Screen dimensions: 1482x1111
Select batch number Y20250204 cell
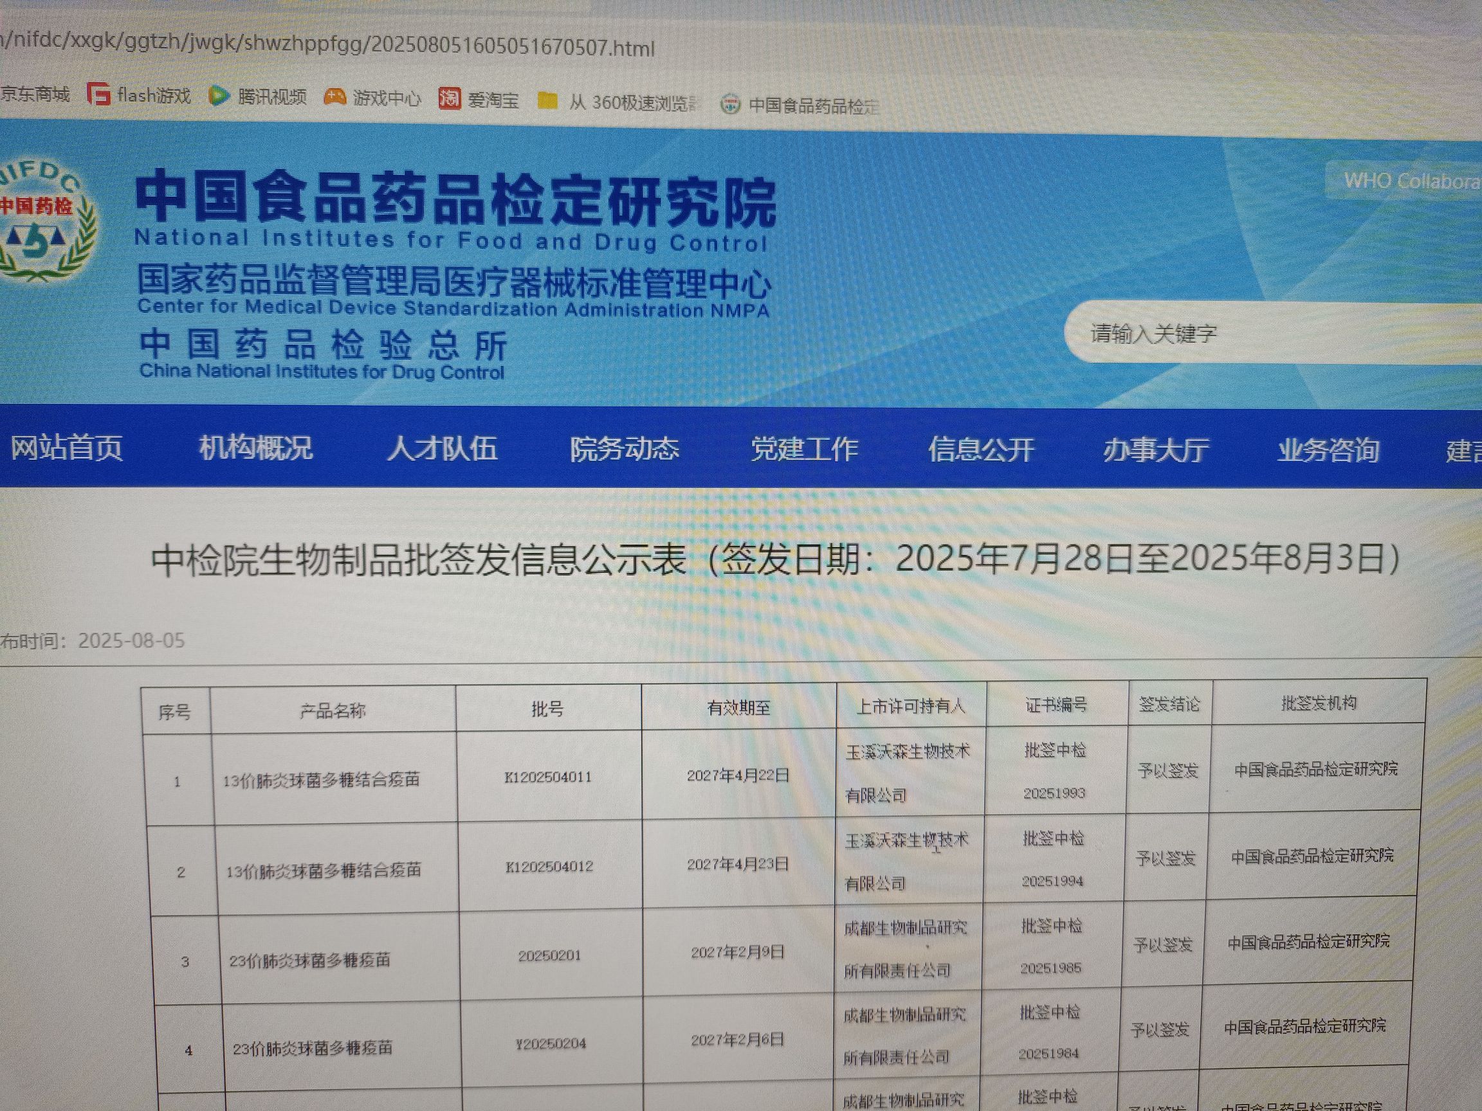(551, 1043)
